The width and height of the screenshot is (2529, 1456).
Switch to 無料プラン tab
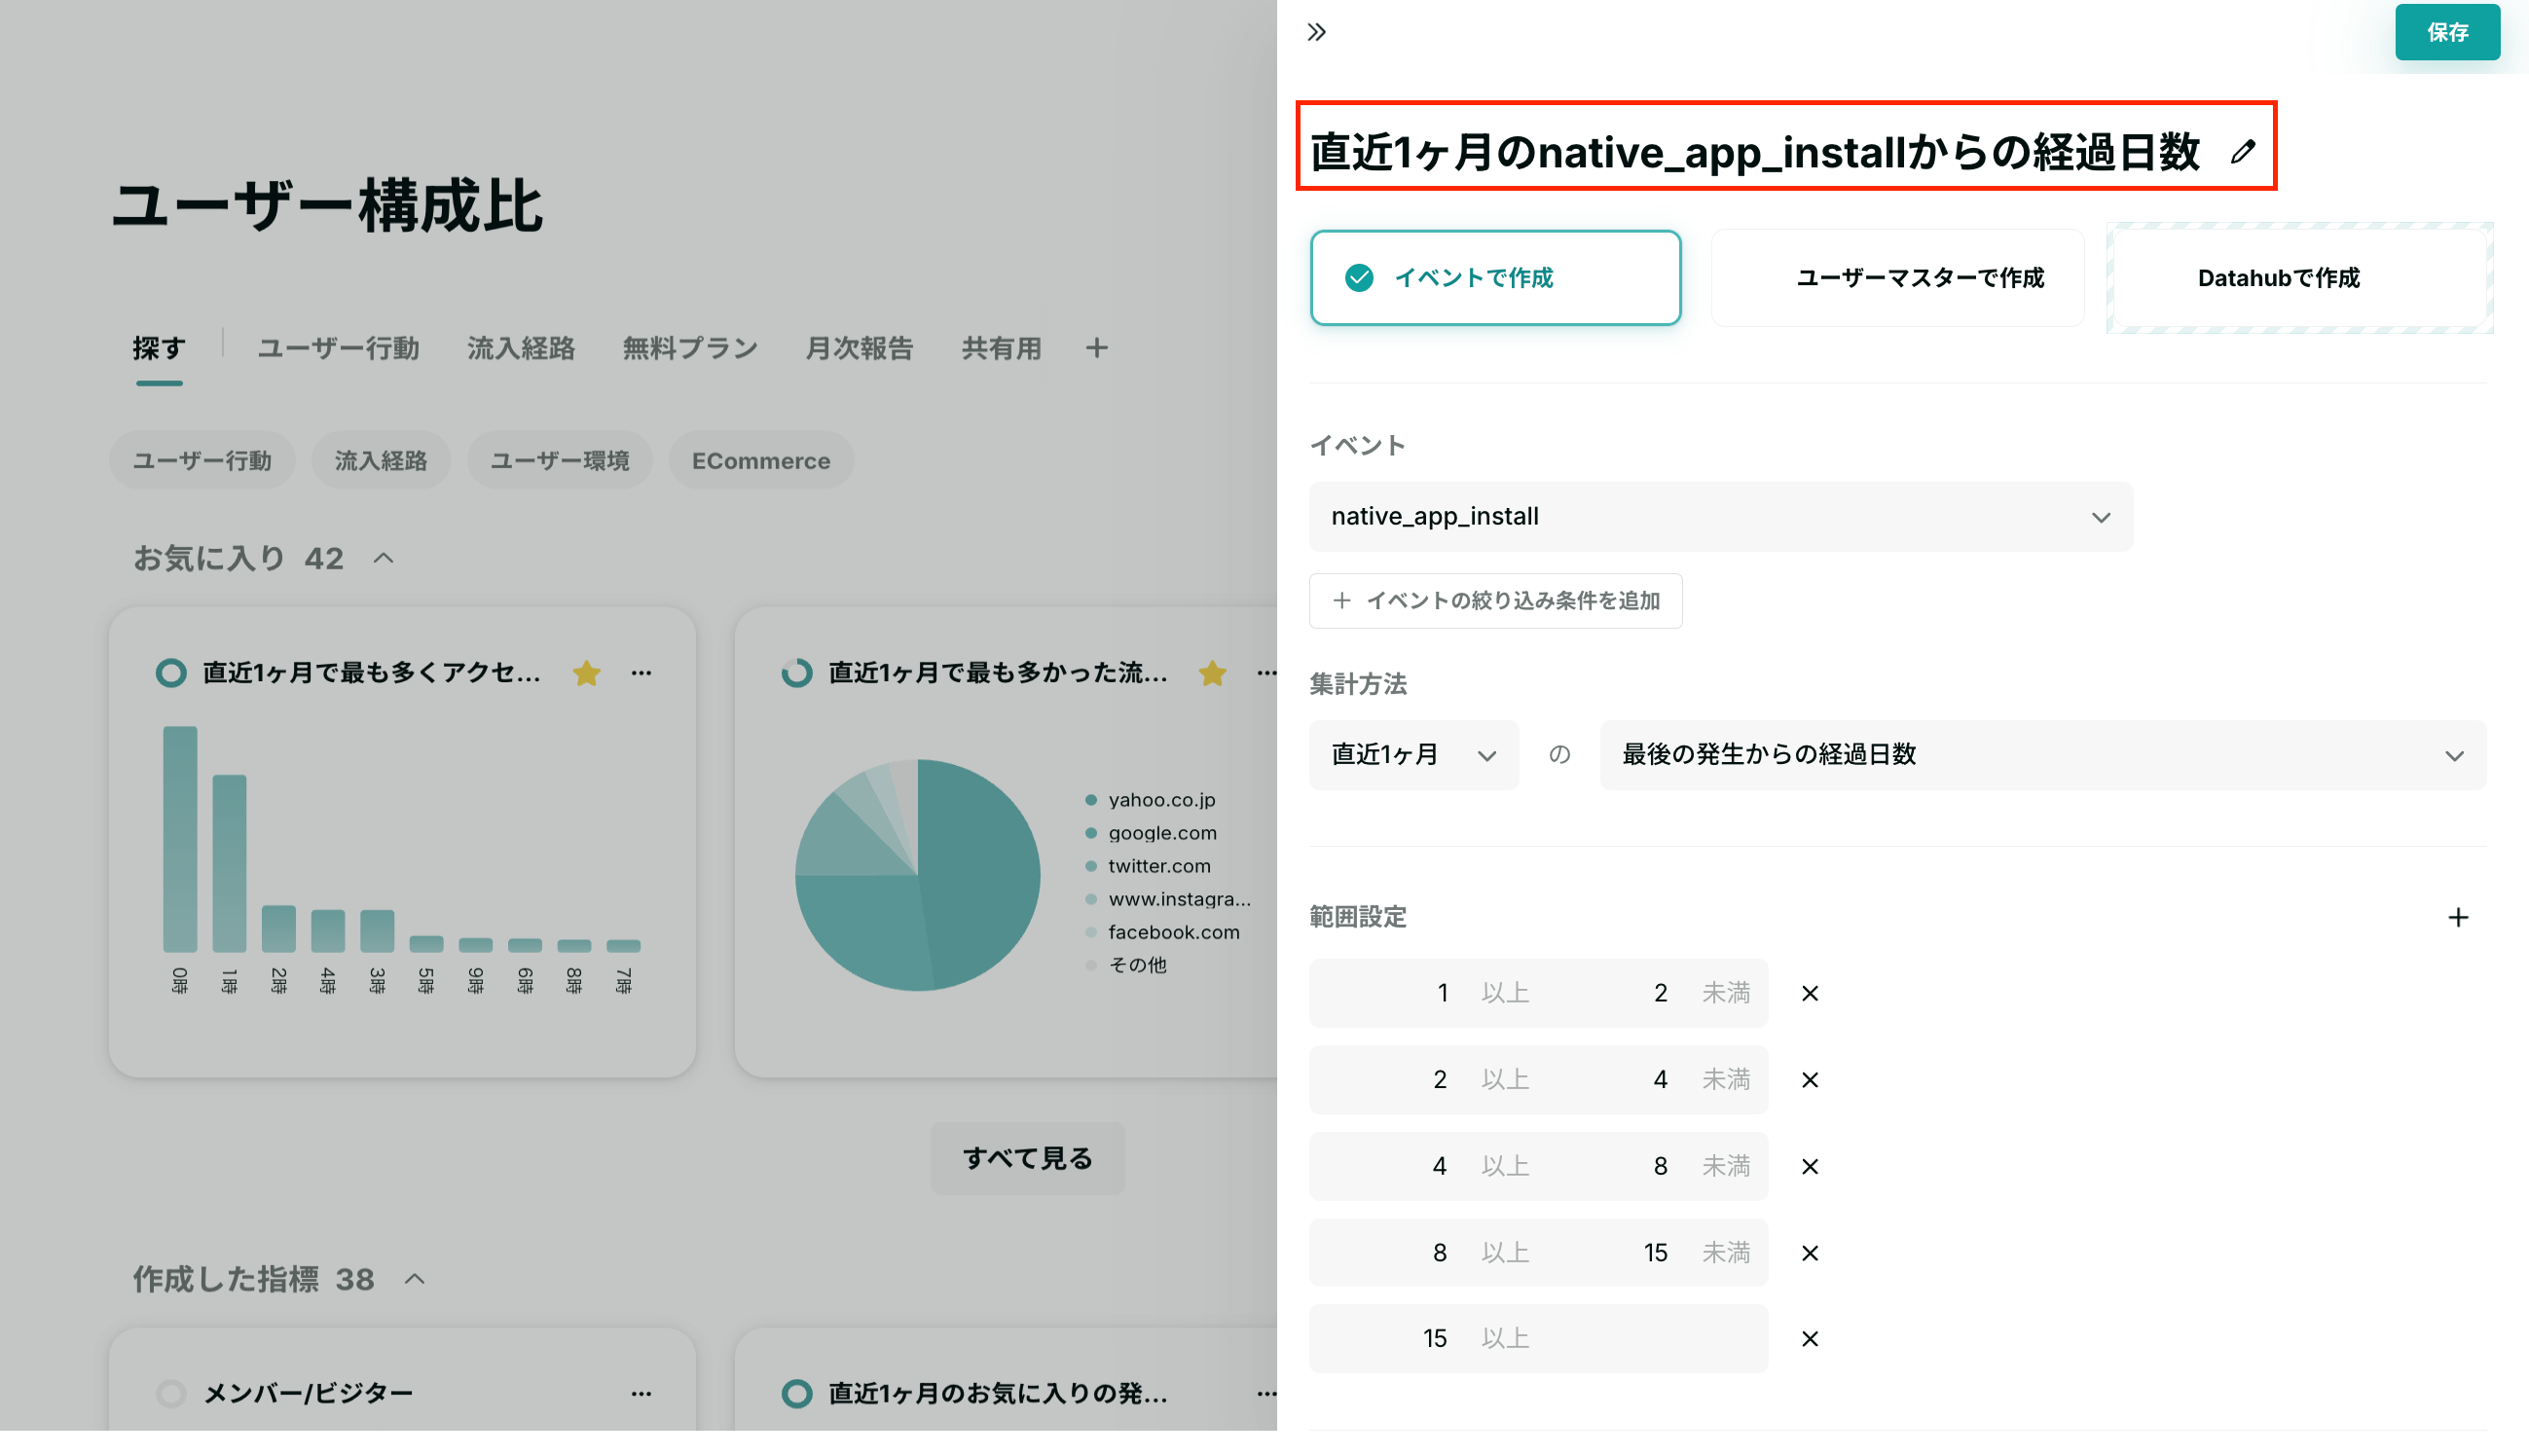[690, 348]
